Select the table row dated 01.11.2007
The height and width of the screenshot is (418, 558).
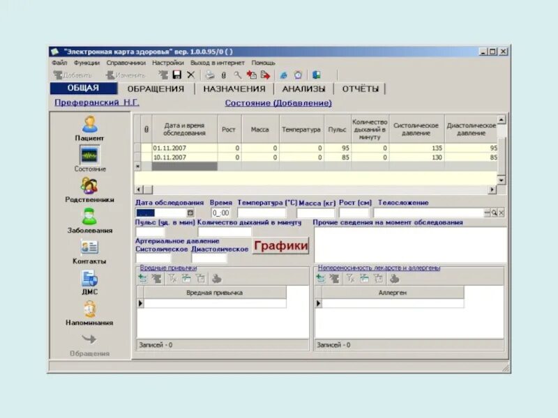[x=316, y=148]
